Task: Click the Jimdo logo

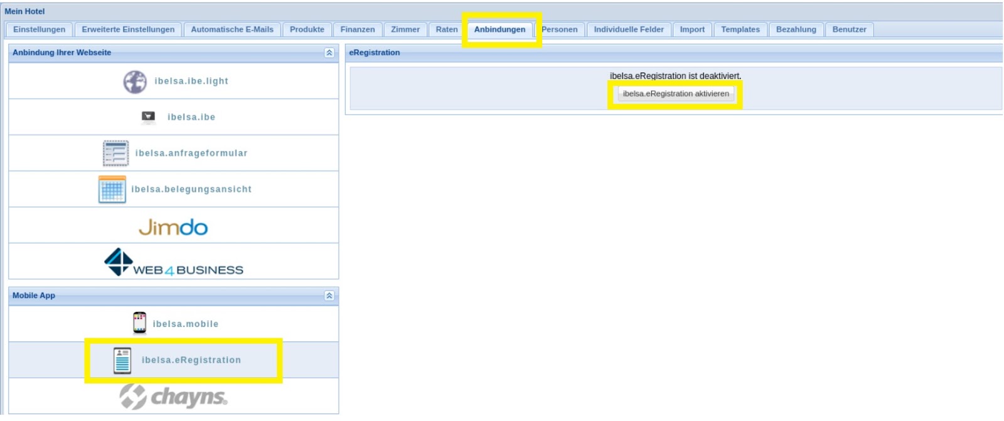Action: [x=173, y=227]
